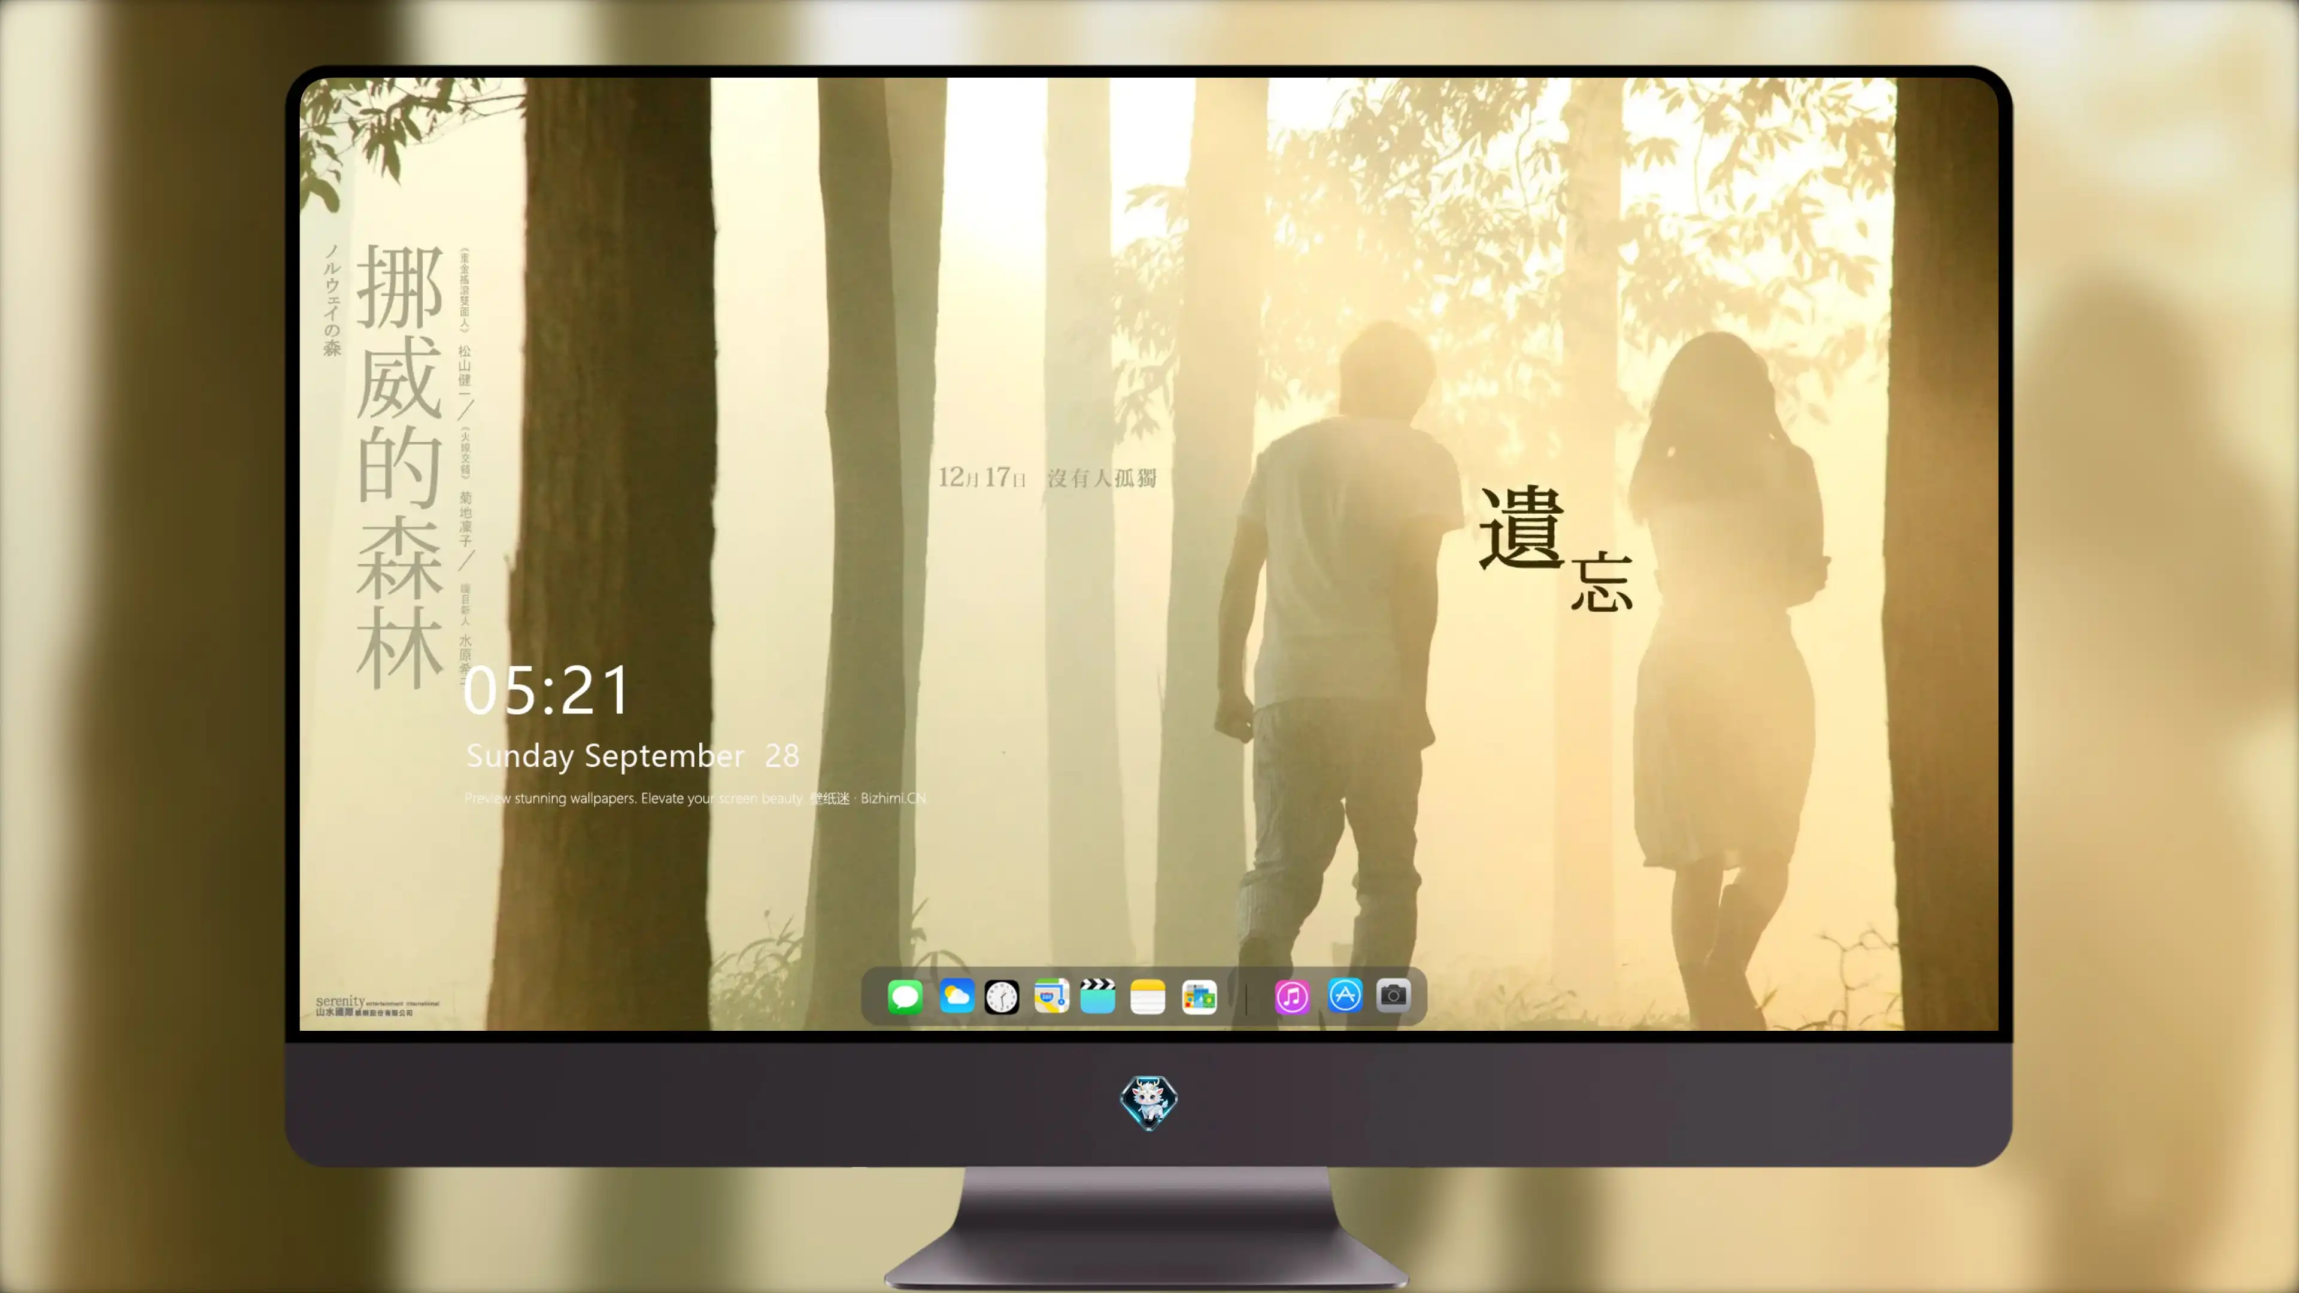Image resolution: width=2299 pixels, height=1293 pixels.
Task: Launch the Weather app from the dock
Action: pyautogui.click(x=957, y=996)
